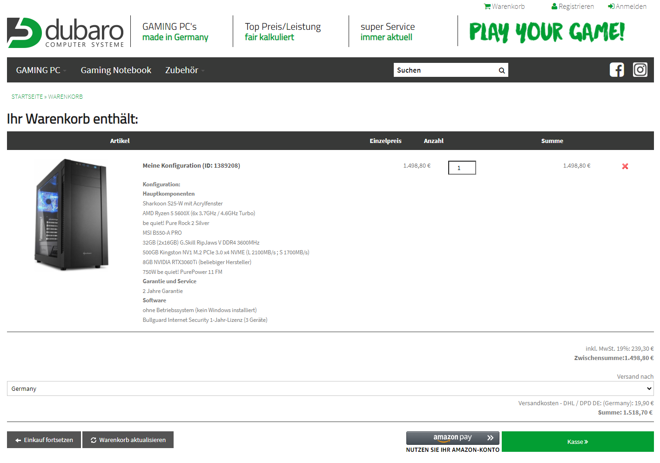The image size is (660, 463).
Task: Go to STARTSEITE breadcrumb
Action: (27, 97)
